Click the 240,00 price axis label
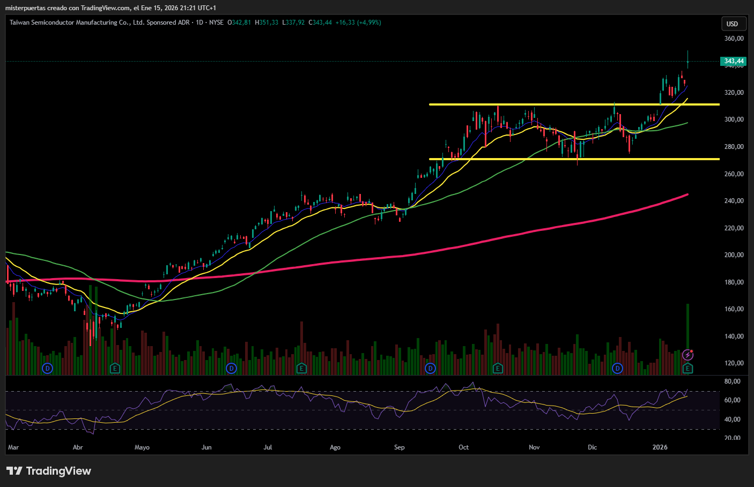The width and height of the screenshot is (754, 487). (734, 201)
